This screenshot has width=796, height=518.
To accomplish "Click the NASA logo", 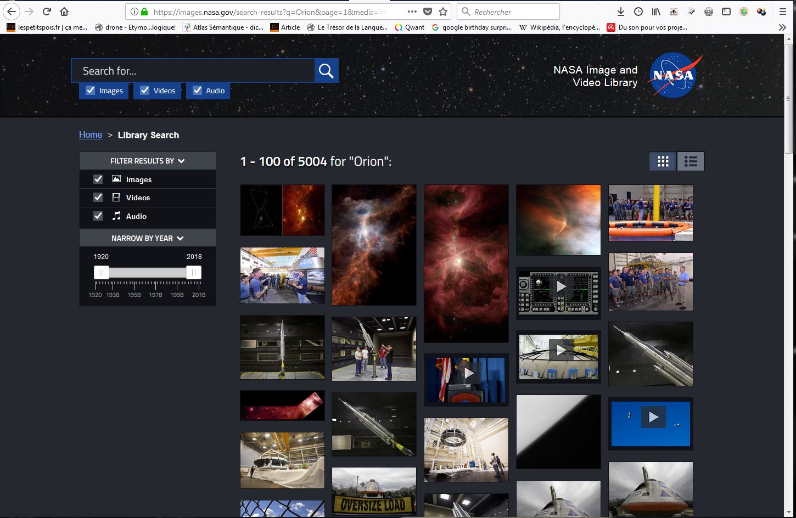I will (x=673, y=76).
